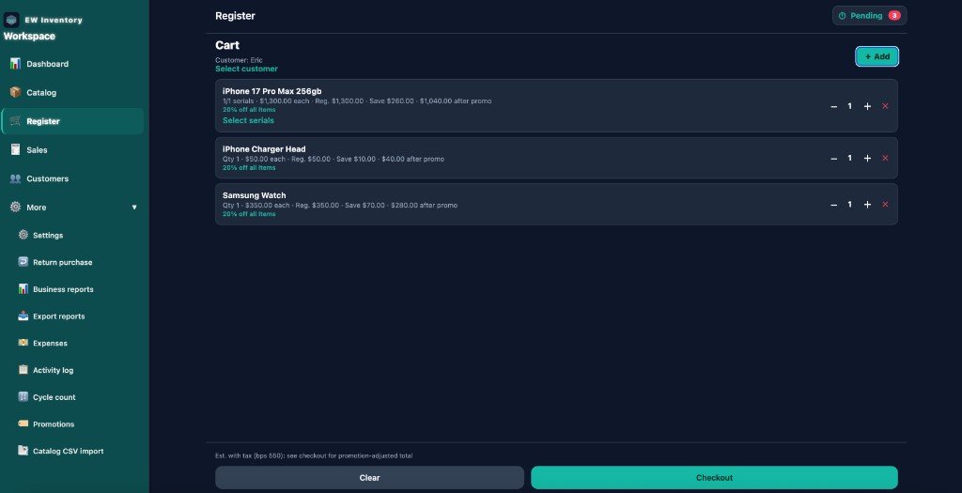The width and height of the screenshot is (962, 493).
Task: Click the iPhone 17 Pro Max 256gb title
Action: tap(272, 91)
